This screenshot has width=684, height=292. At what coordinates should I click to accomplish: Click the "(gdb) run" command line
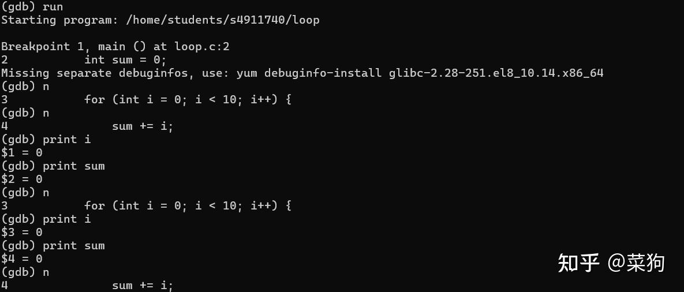click(32, 7)
